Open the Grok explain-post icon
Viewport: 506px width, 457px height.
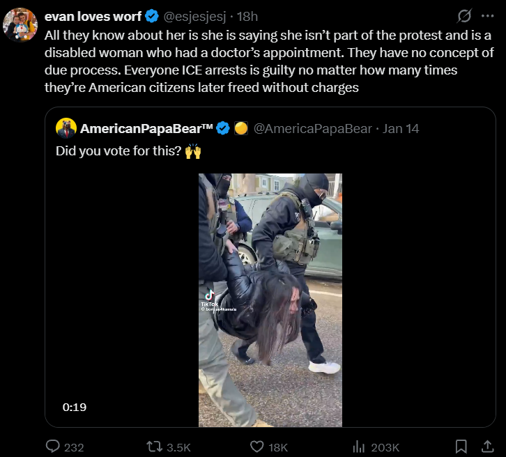pyautogui.click(x=462, y=16)
